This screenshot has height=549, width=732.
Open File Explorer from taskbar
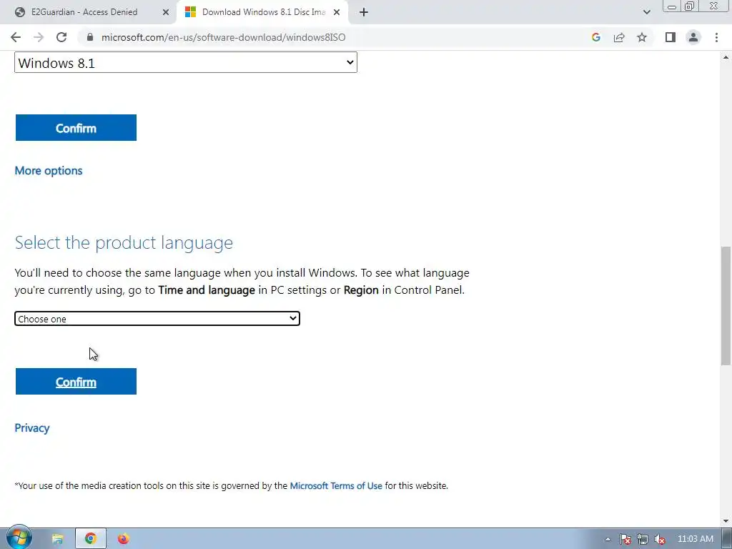(57, 539)
